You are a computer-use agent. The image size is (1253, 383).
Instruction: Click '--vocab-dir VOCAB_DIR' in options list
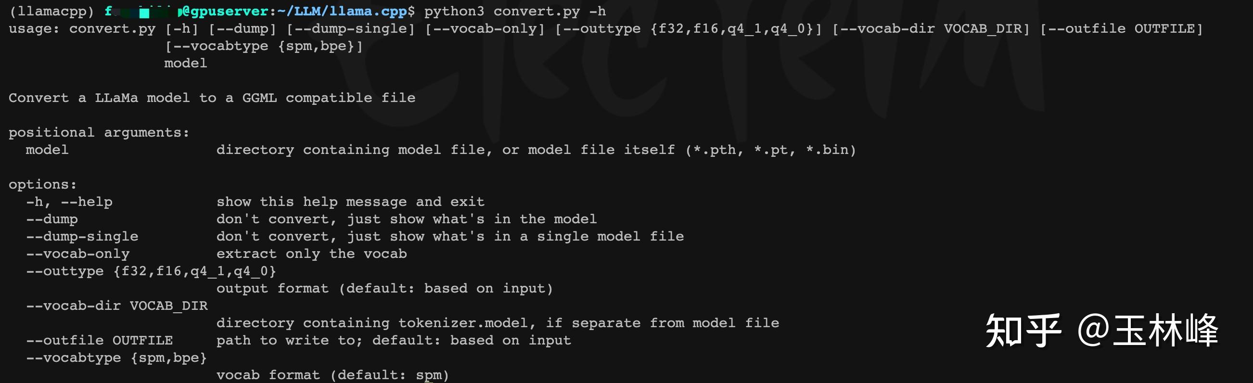(x=117, y=306)
